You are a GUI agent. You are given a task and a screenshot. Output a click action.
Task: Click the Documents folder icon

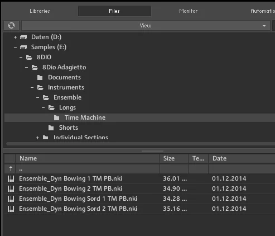40,78
